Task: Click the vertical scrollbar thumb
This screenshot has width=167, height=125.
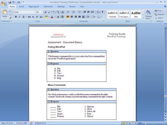Action: point(165,96)
